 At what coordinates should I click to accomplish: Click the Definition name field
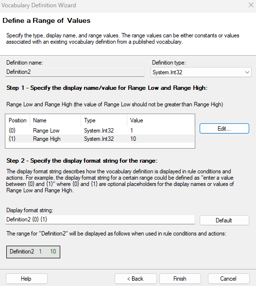point(75,72)
